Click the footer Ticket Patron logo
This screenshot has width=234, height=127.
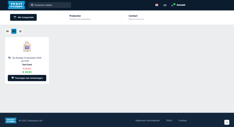[x=11, y=120]
